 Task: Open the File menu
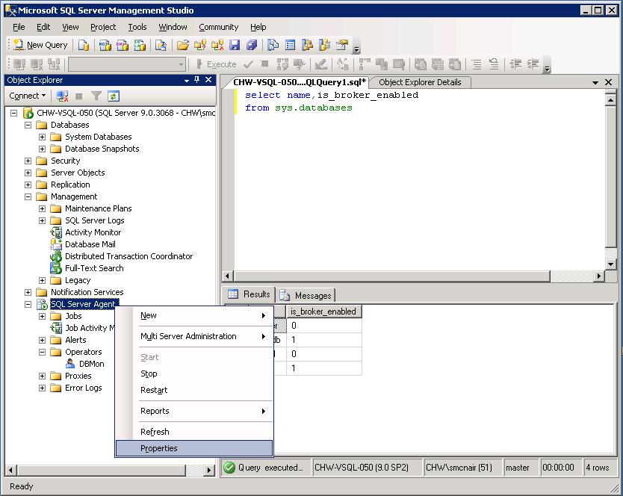tap(19, 27)
